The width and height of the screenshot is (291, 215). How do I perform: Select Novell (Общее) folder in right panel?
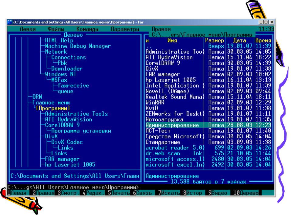coord(208,91)
